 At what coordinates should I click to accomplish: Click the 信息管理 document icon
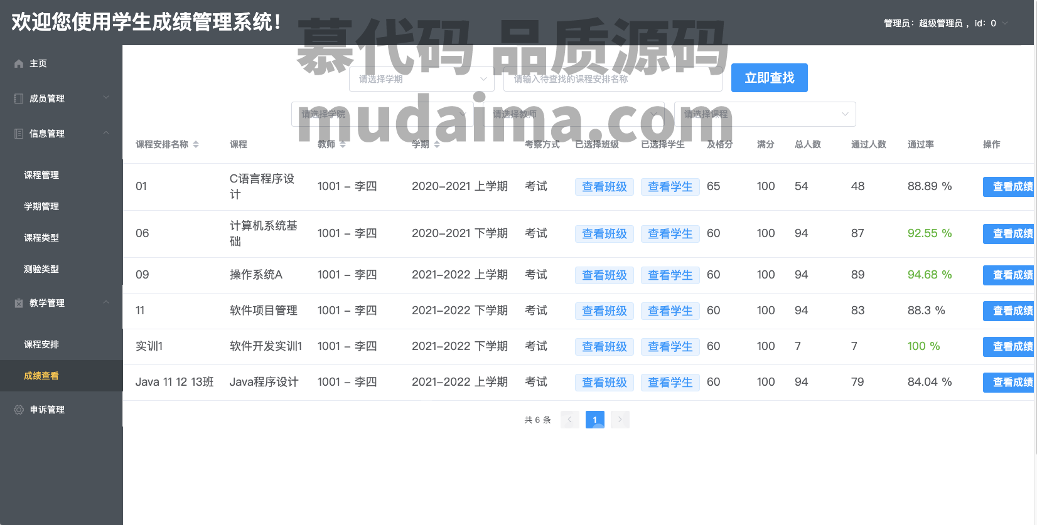click(x=19, y=134)
